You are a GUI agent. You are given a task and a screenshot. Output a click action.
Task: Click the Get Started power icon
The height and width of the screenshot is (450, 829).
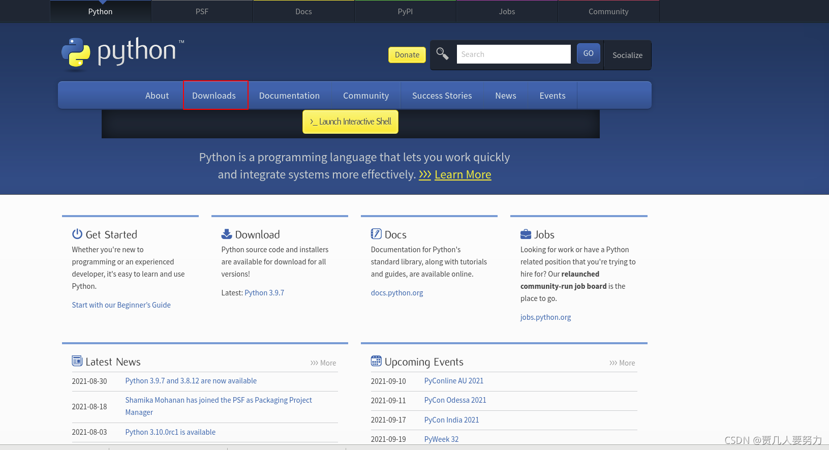pyautogui.click(x=77, y=234)
